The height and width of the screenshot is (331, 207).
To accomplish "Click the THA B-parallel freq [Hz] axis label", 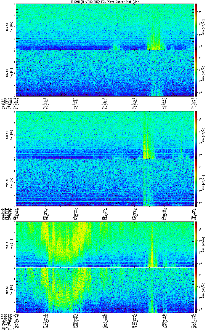I will [x=11, y=73].
